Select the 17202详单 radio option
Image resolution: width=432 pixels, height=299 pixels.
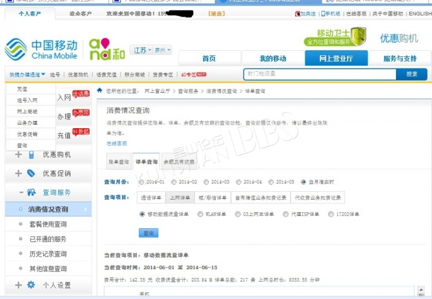(x=331, y=214)
